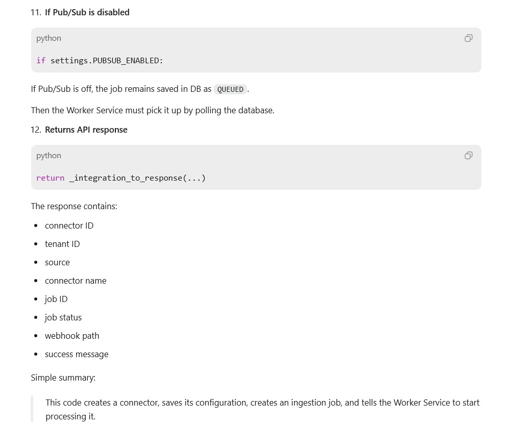This screenshot has width=531, height=426.
Task: Click the 'return _integration_to_response(...)' code line
Action: click(121, 178)
